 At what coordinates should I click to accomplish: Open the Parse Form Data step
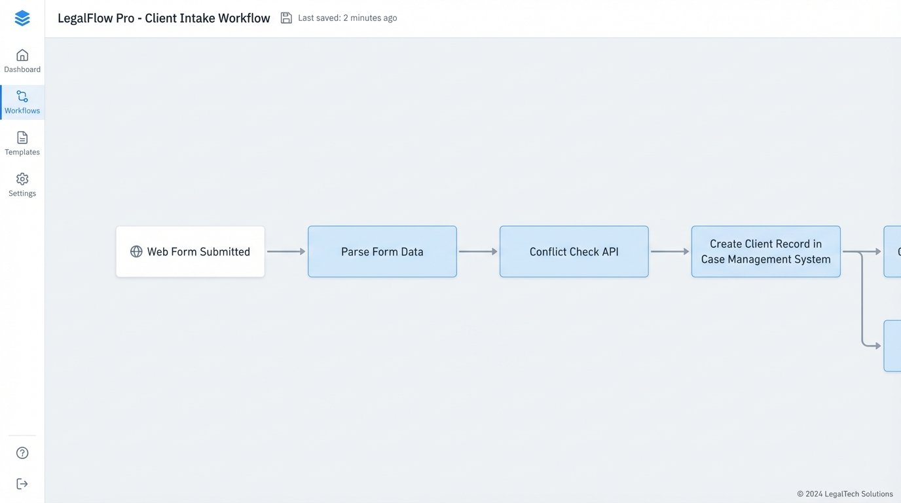click(382, 251)
